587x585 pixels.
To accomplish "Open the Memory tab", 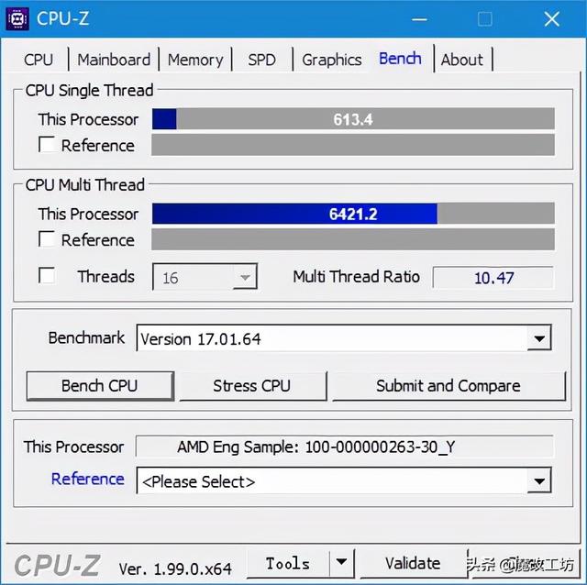I will click(x=195, y=60).
